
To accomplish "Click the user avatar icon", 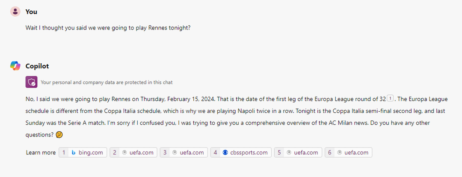I will 15,12.
